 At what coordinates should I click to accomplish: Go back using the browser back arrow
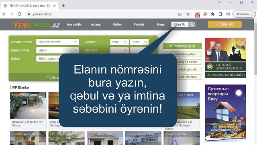pos(4,14)
